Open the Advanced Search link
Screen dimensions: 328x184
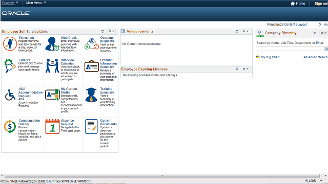[316, 57]
